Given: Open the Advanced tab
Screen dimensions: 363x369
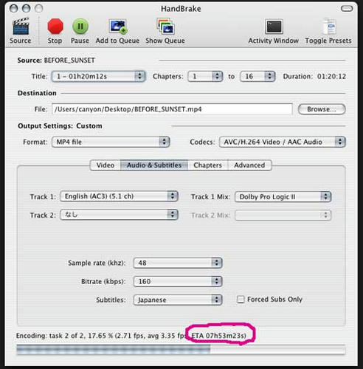Looking at the screenshot, I should [249, 165].
